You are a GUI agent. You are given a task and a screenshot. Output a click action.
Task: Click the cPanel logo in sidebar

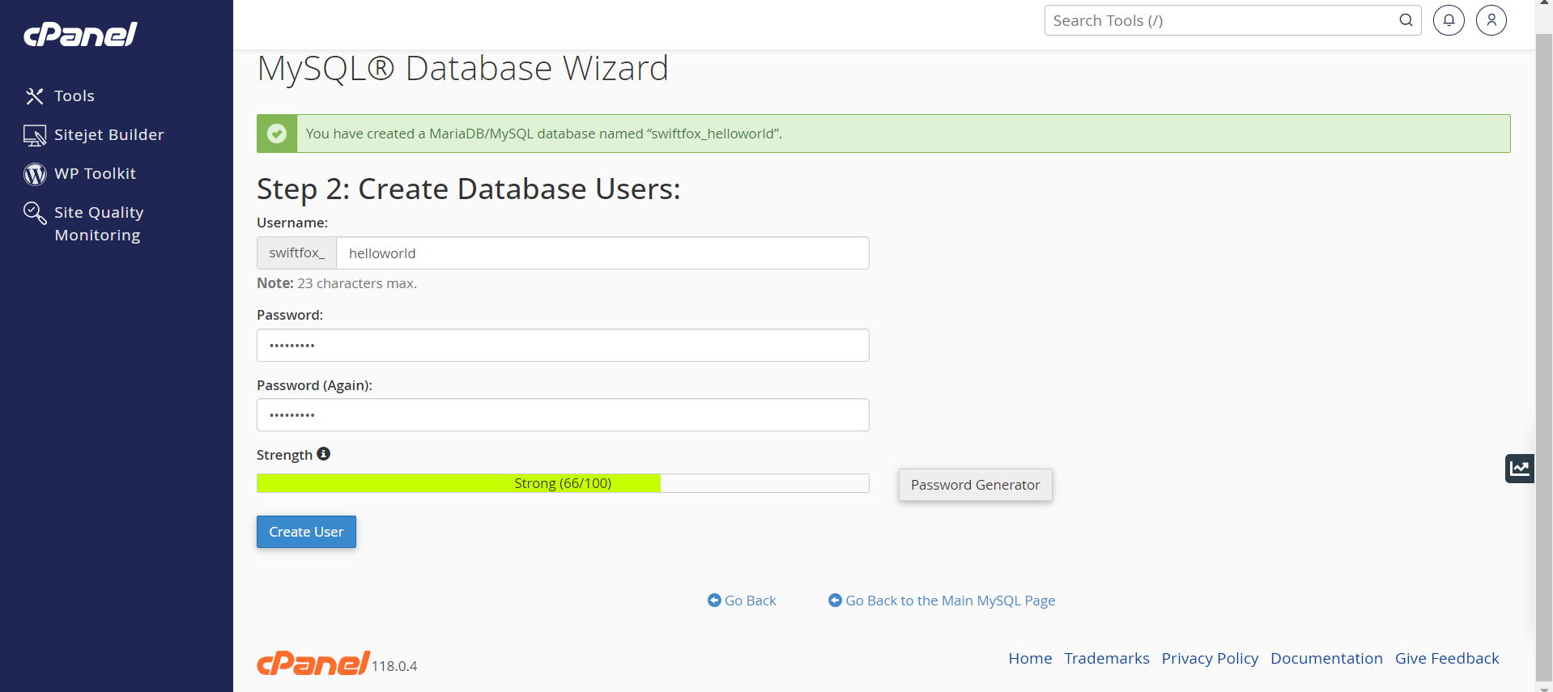tap(80, 34)
